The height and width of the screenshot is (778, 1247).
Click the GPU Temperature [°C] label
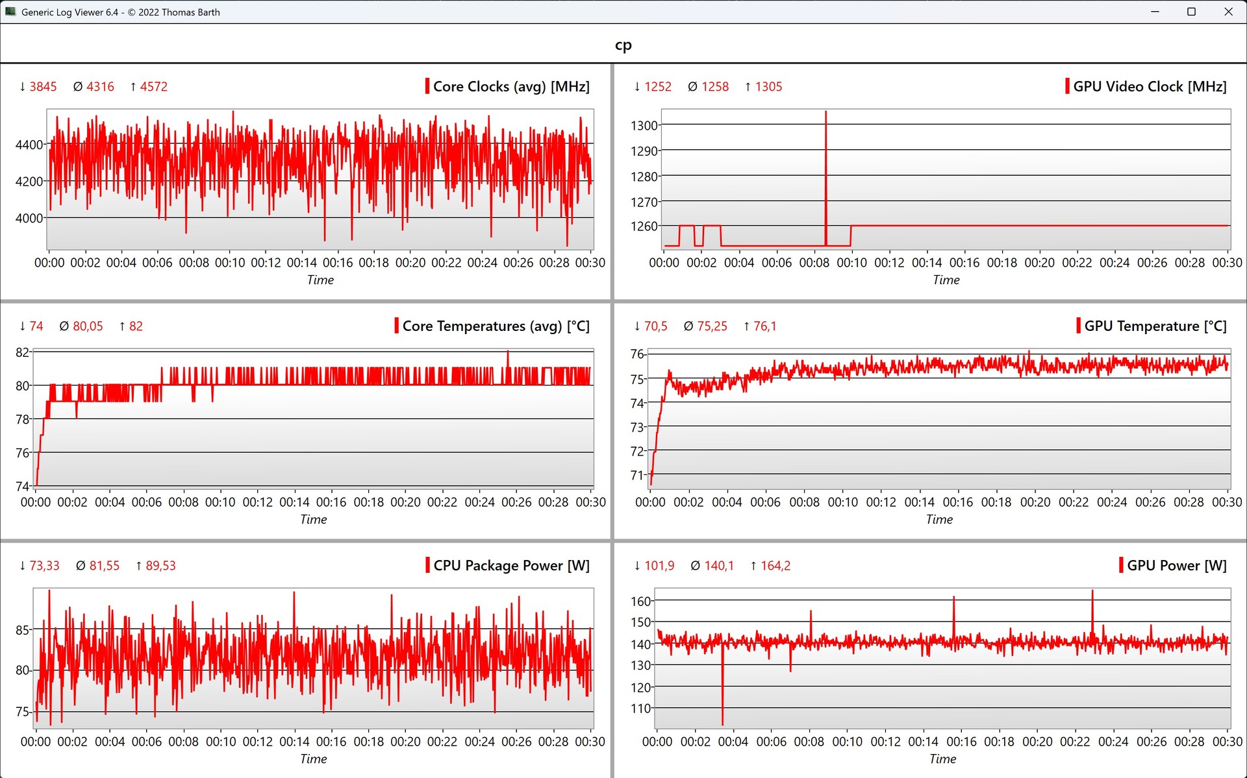[1155, 326]
